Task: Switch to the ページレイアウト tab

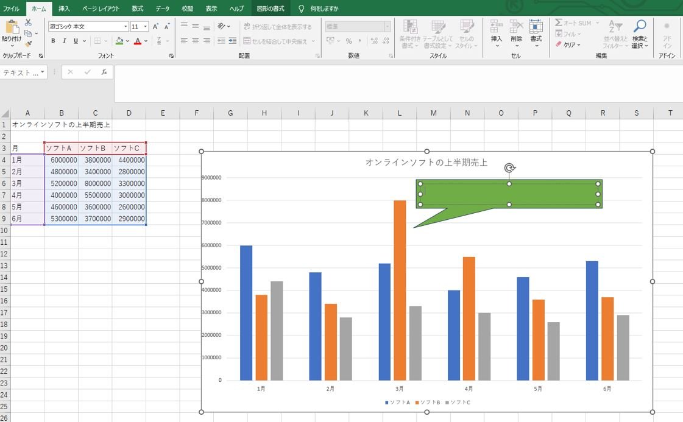Action: [x=101, y=9]
